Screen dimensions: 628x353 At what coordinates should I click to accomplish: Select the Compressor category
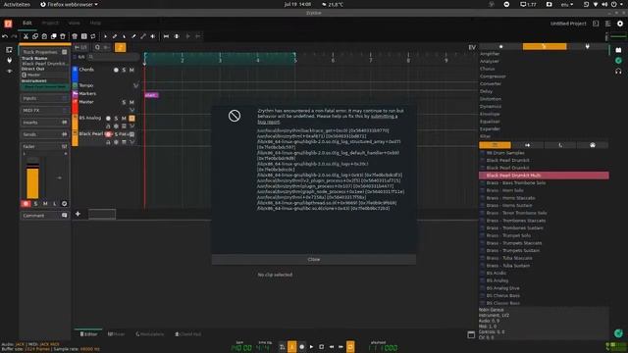pos(493,76)
